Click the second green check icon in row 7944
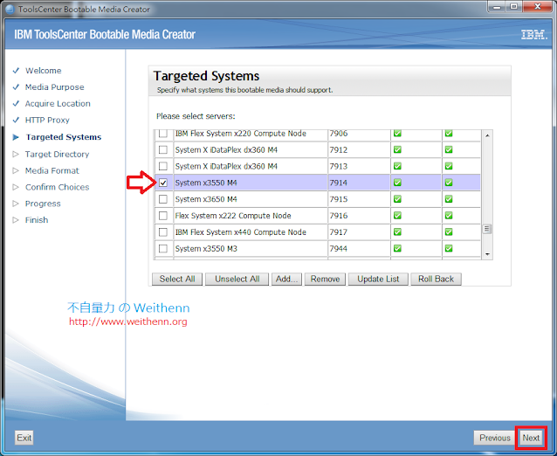The image size is (557, 456). (449, 248)
